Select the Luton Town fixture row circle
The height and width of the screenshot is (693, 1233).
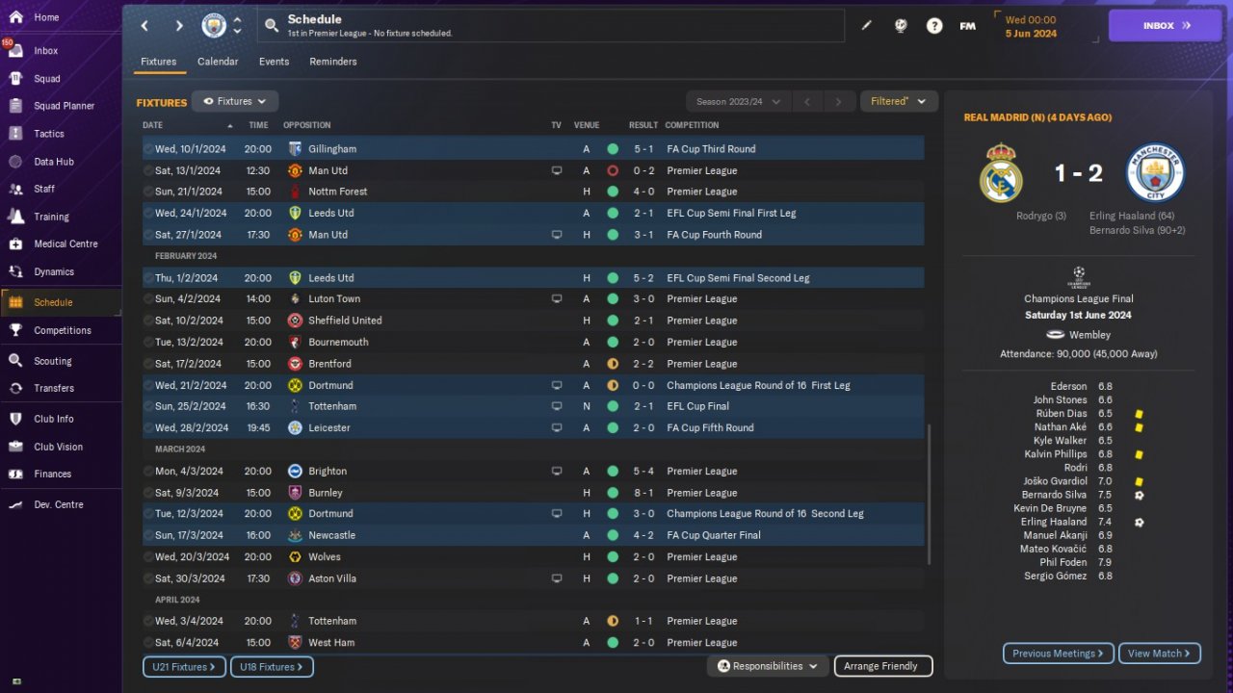click(148, 299)
